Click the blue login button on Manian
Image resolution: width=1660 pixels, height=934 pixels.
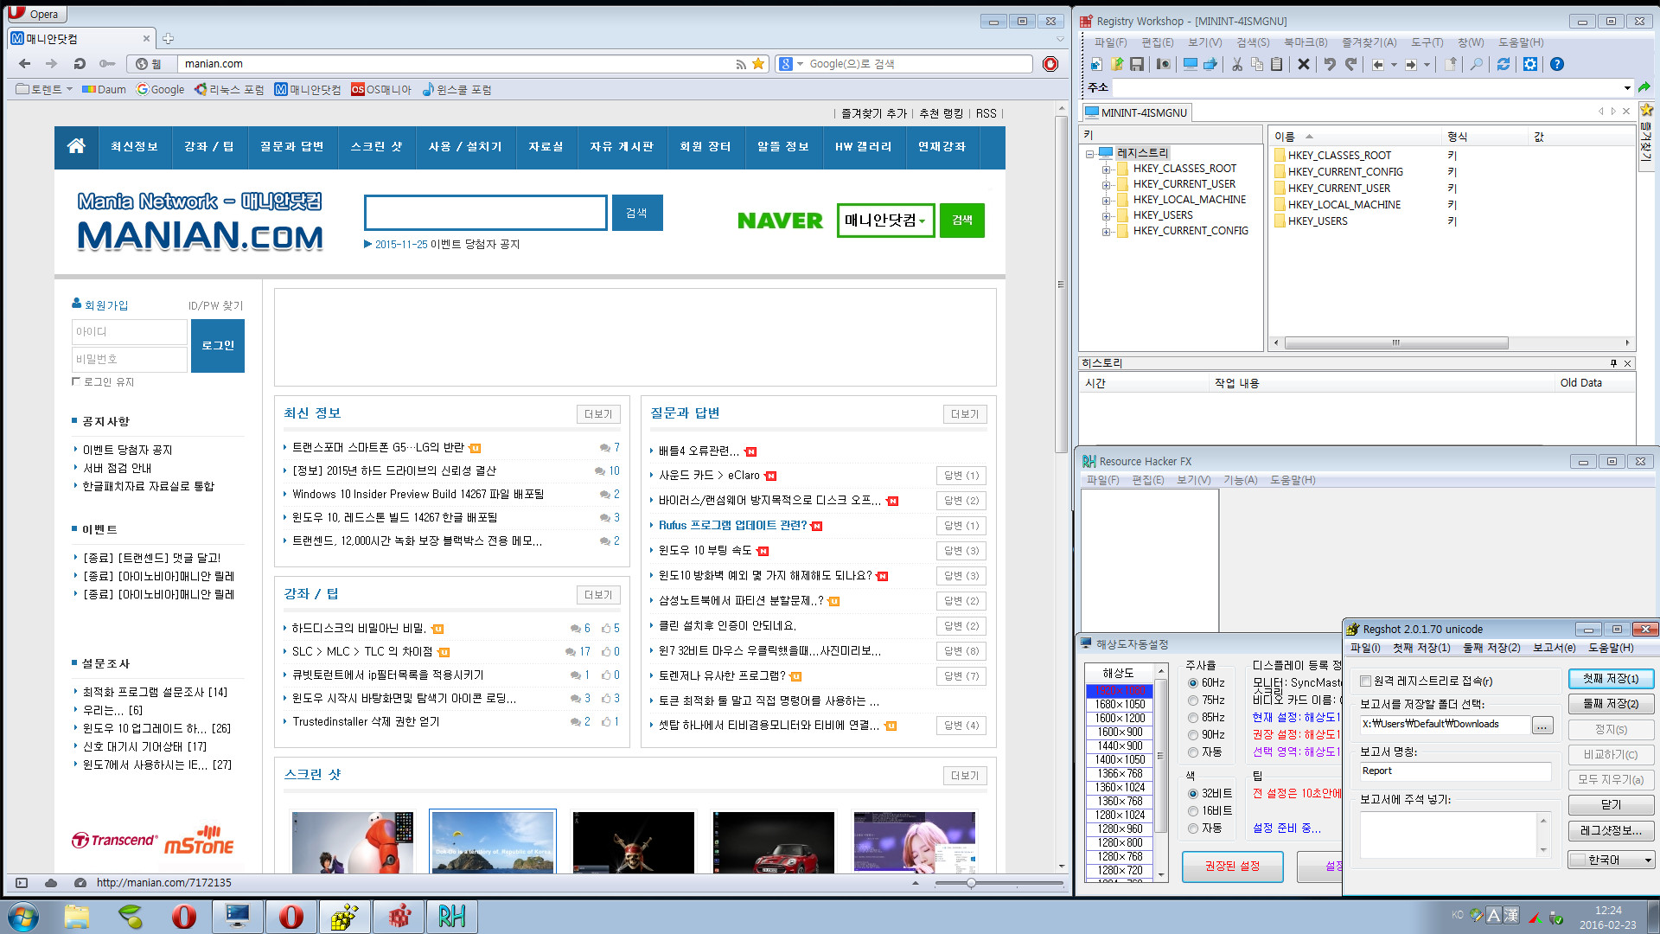[218, 345]
